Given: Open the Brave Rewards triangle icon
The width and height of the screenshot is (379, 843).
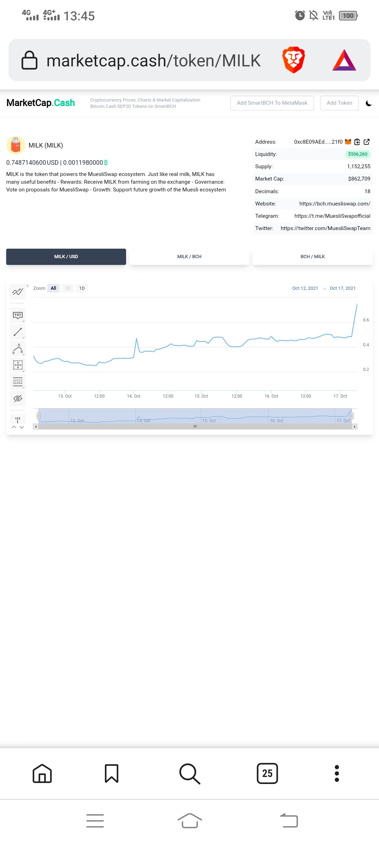Looking at the screenshot, I should click(344, 60).
